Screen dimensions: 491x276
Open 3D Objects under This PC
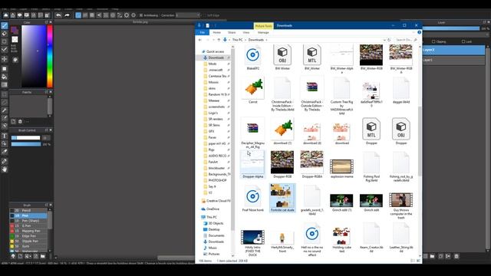[x=214, y=223]
